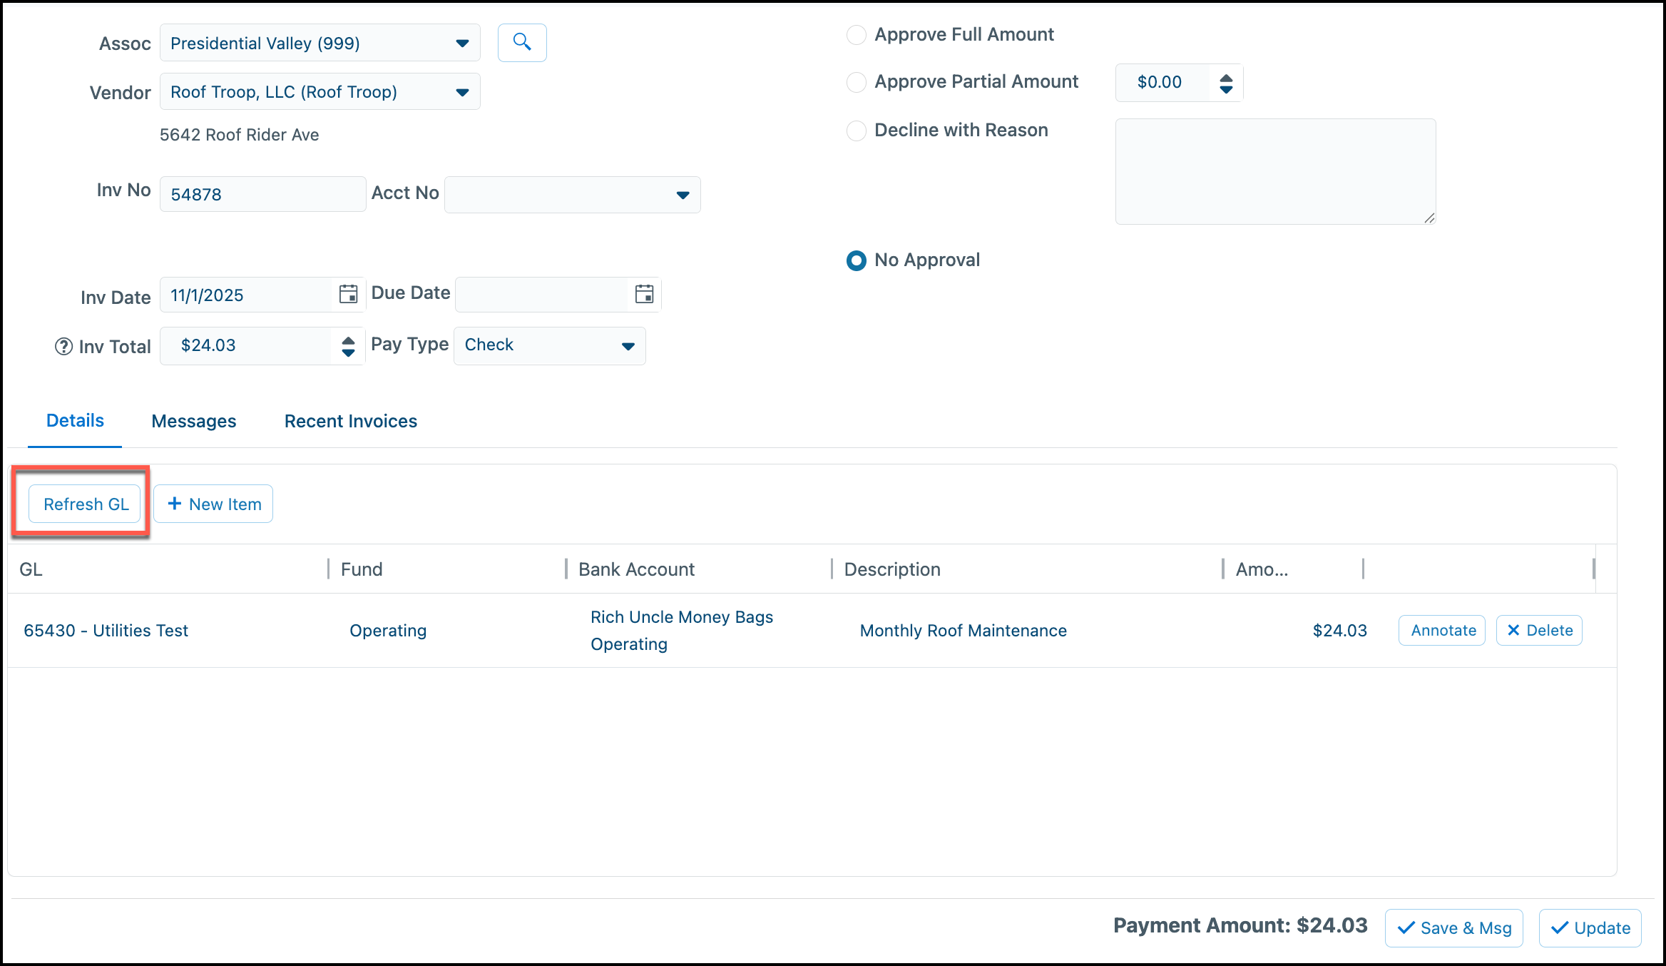1666x966 pixels.
Task: Select Approve Full Amount radio button
Action: coord(856,35)
